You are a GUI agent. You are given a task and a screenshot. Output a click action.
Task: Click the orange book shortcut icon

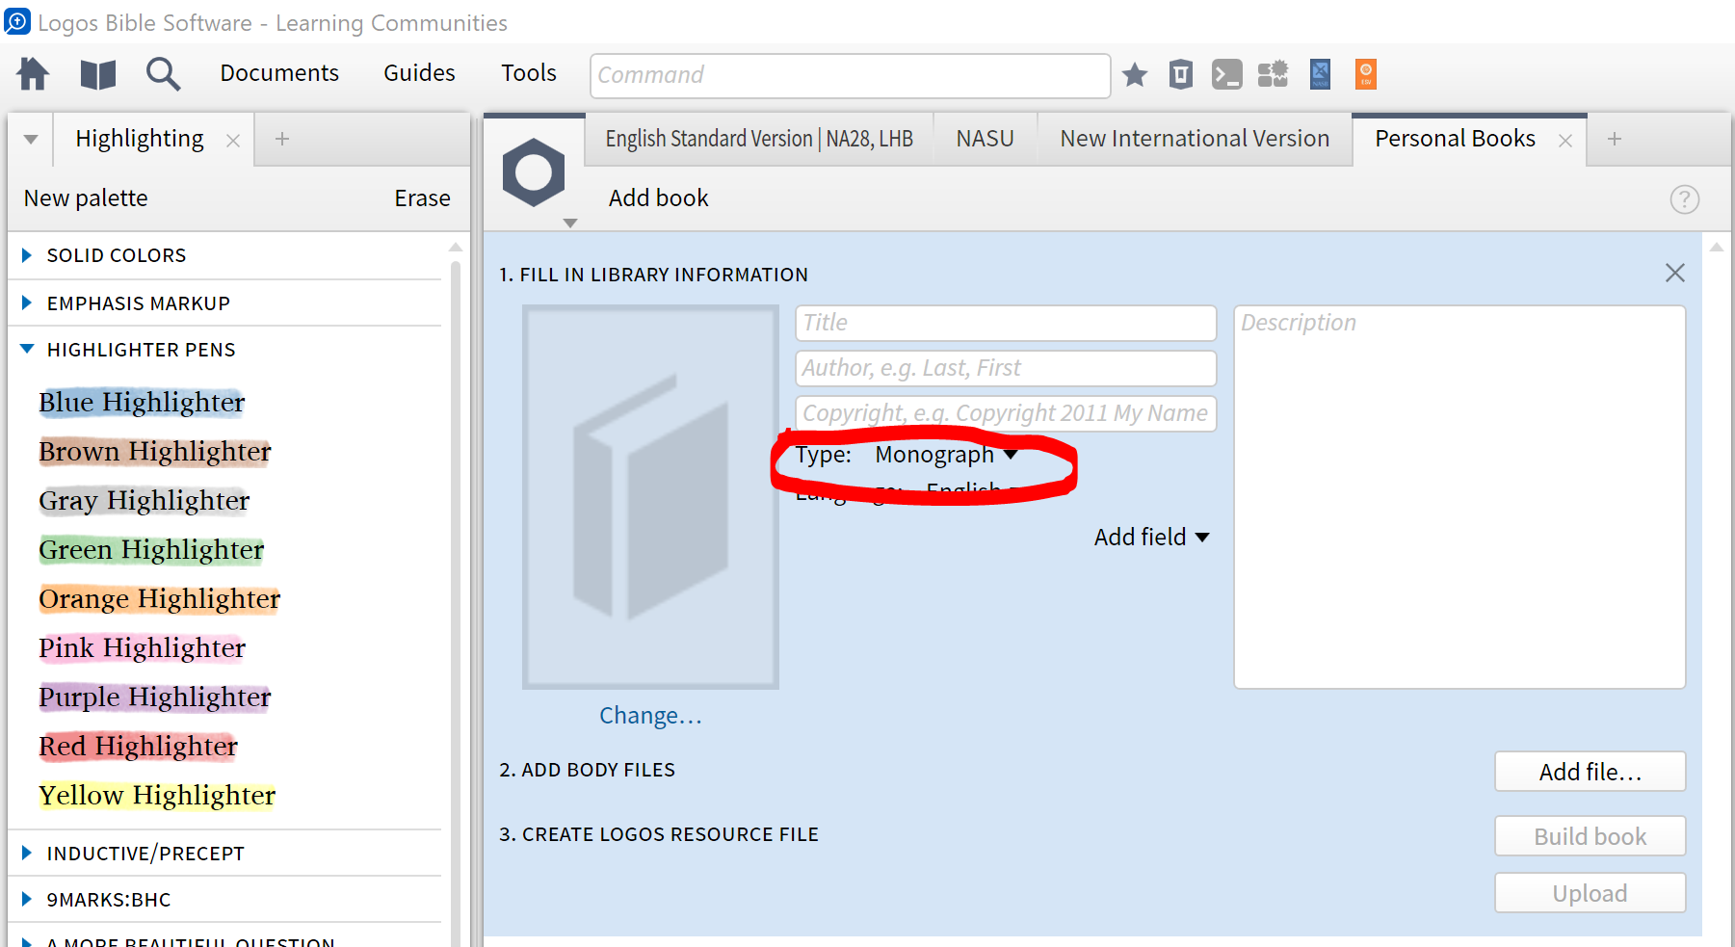(1366, 74)
